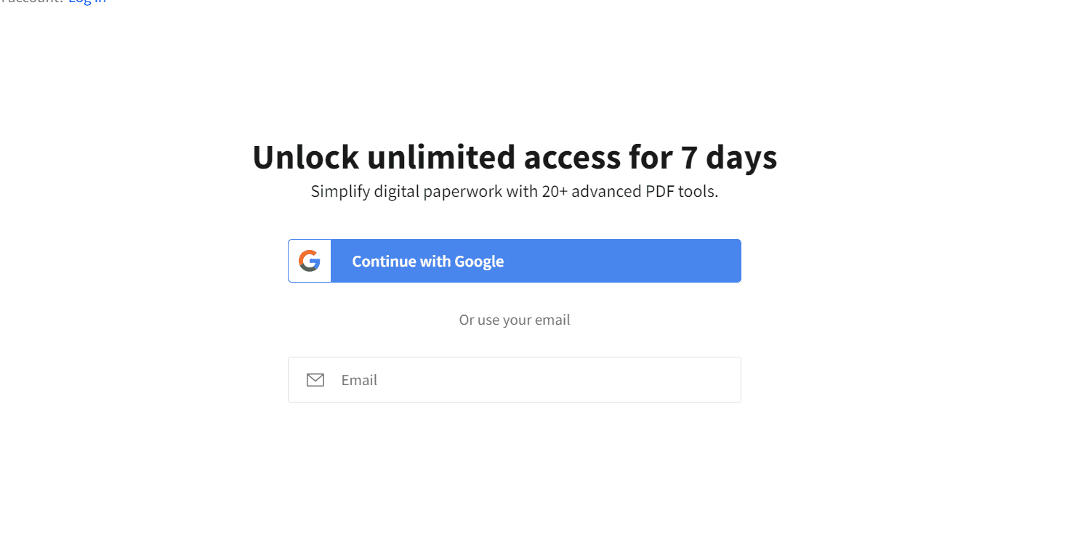Click the Google 'G' logo icon
The width and height of the screenshot is (1083, 550).
point(310,261)
